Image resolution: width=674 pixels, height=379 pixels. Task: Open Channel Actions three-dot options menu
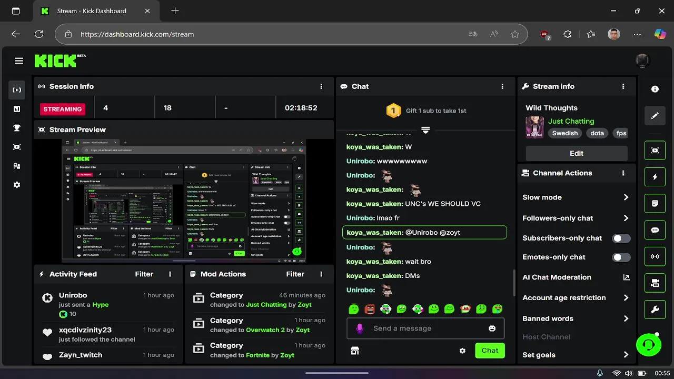[x=623, y=173]
